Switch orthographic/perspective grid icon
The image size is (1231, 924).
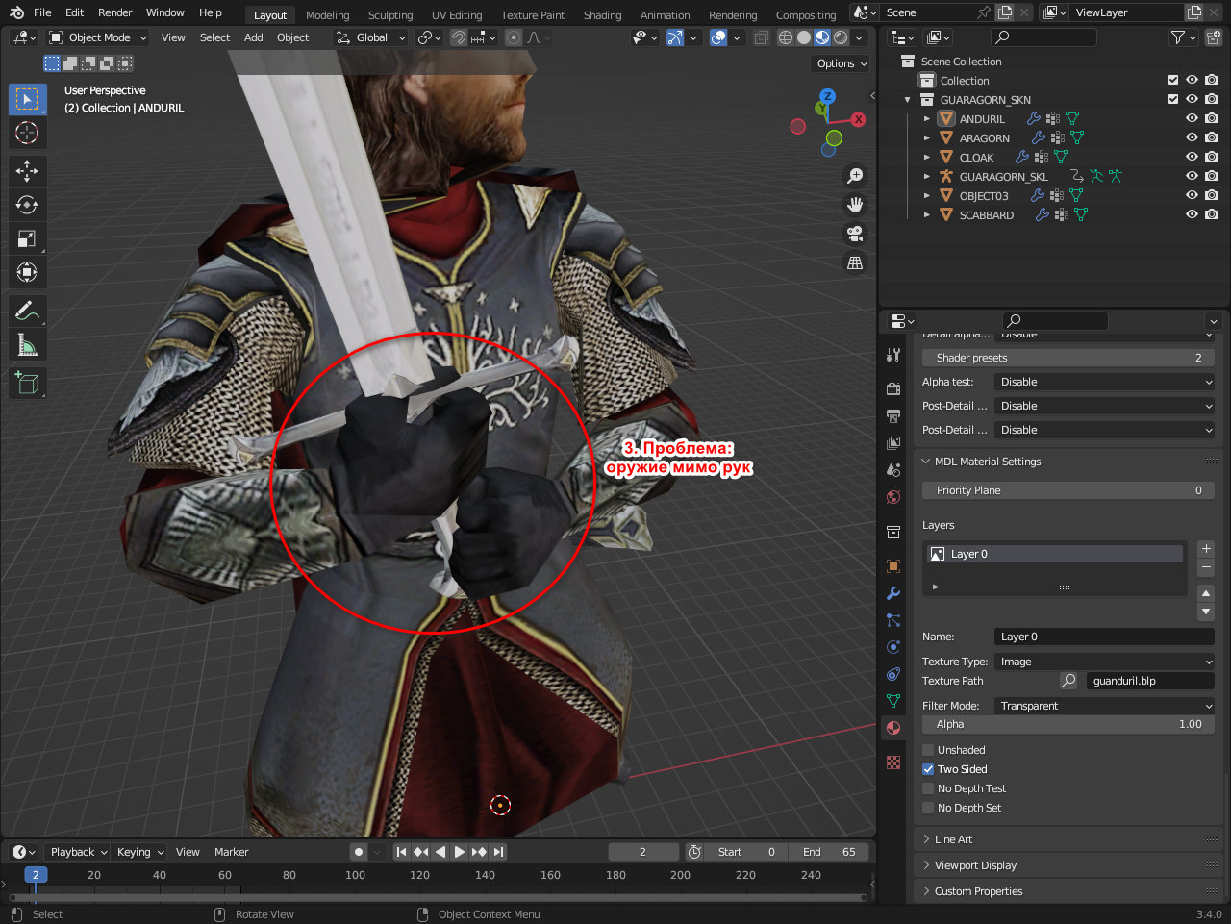[x=854, y=262]
